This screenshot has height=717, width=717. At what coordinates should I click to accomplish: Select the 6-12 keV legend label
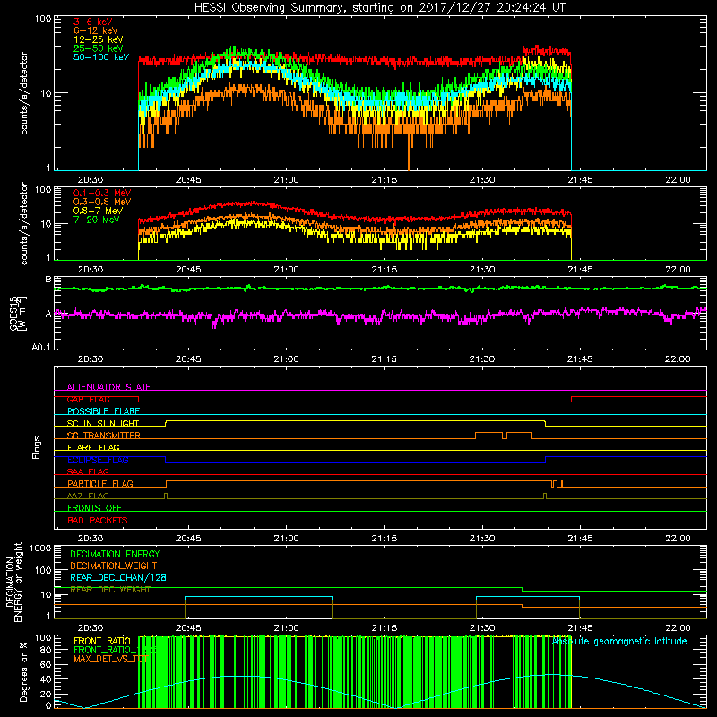pyautogui.click(x=95, y=30)
